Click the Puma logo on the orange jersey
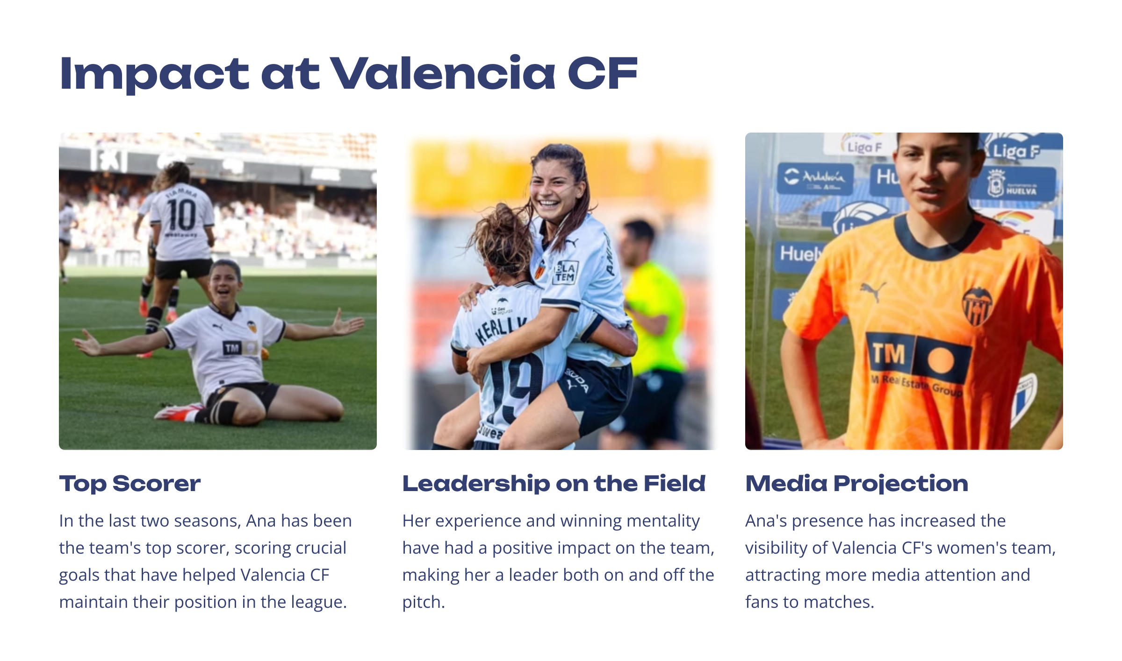 [x=873, y=291]
